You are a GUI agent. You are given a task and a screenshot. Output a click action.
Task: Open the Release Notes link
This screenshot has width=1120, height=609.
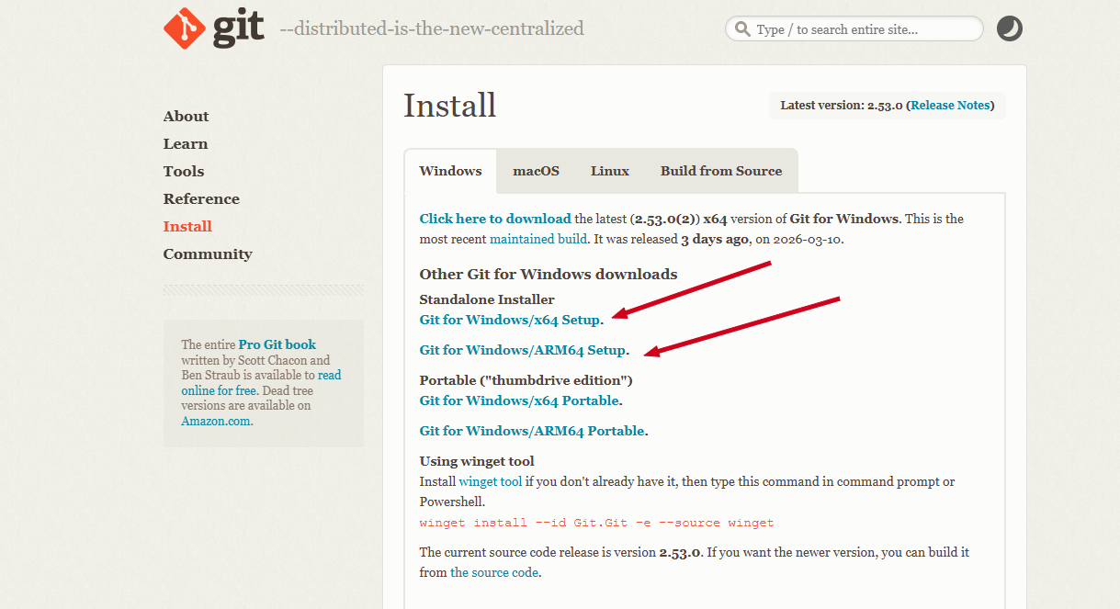(x=950, y=106)
